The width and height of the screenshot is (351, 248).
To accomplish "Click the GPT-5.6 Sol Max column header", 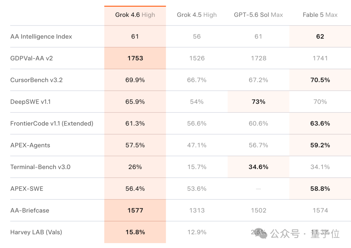I will [258, 15].
